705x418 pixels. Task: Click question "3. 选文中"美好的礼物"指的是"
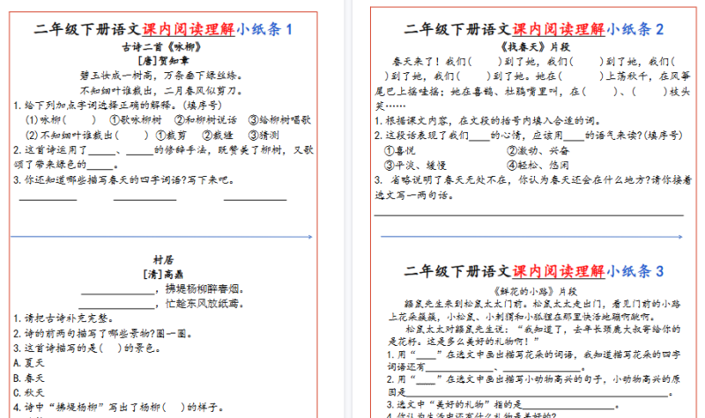503,404
